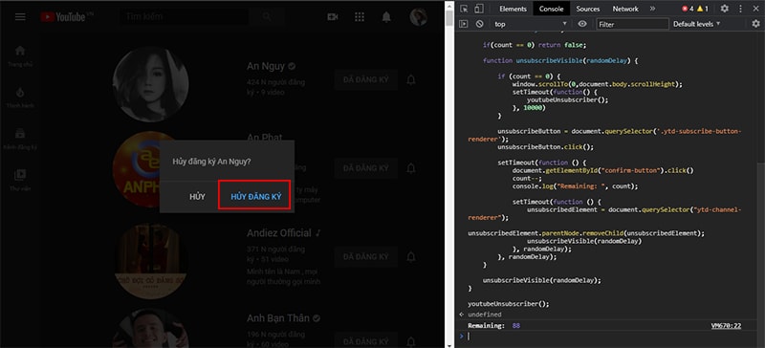
Task: Toggle notification bell for An Phat channel
Action: click(x=411, y=168)
